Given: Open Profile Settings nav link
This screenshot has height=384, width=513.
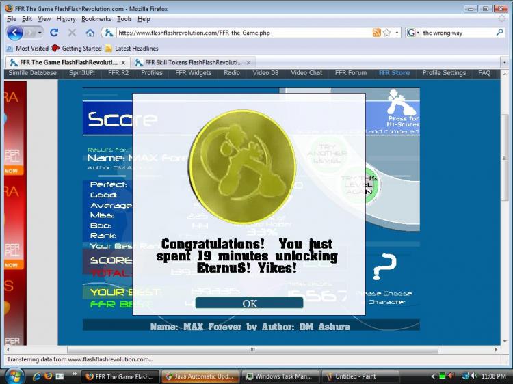Looking at the screenshot, I should pyautogui.click(x=445, y=73).
